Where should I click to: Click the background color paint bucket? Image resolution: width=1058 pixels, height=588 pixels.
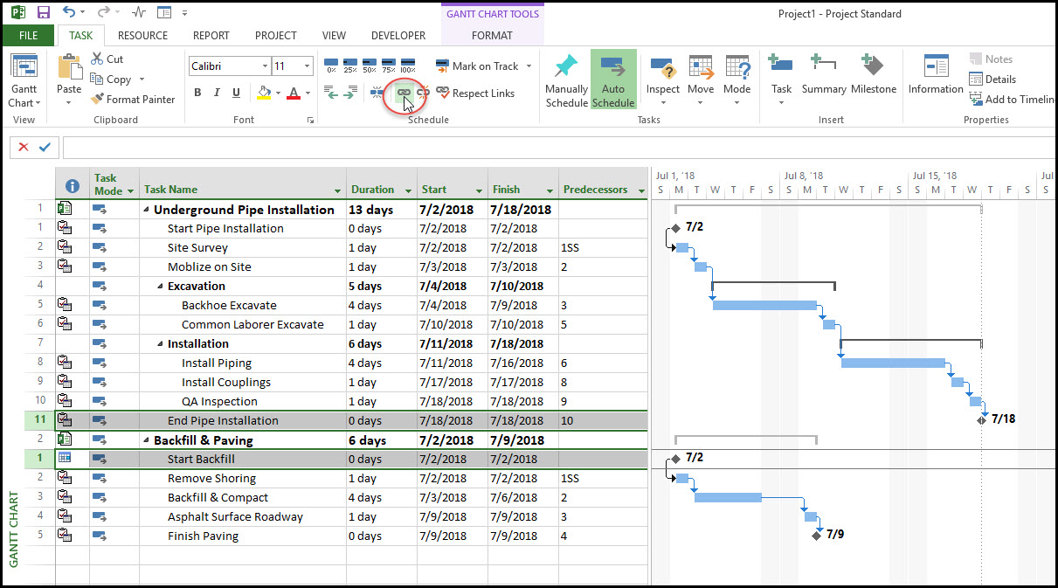(265, 93)
